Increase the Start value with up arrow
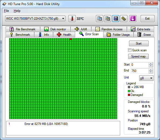The image size is (160, 140). 151,63
